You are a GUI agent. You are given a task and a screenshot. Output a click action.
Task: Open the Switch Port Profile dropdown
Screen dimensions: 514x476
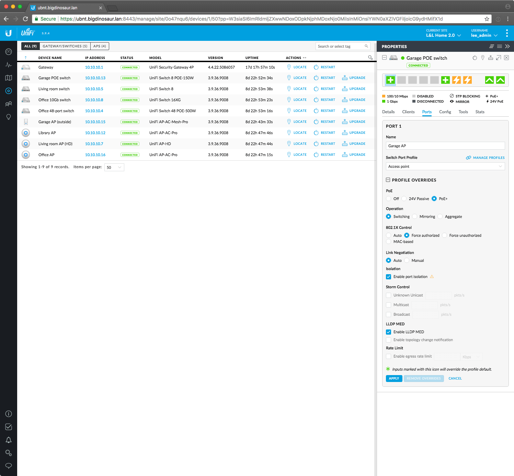445,166
